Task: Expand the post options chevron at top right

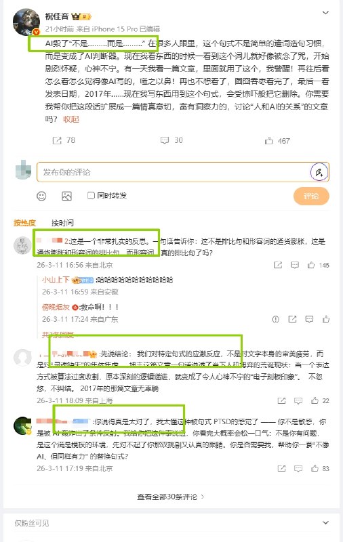Action: point(325,13)
